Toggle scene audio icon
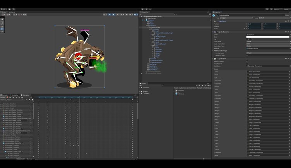The width and height of the screenshot is (291, 168). (118, 14)
